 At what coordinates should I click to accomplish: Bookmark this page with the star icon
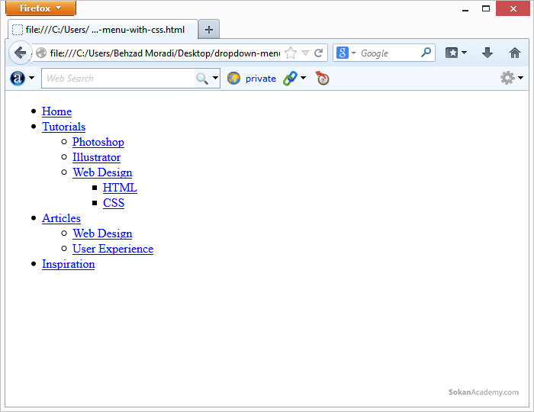(x=291, y=53)
